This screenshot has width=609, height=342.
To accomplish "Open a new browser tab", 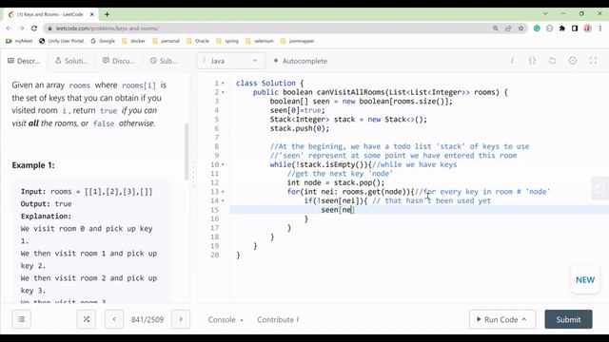I will pos(107,14).
